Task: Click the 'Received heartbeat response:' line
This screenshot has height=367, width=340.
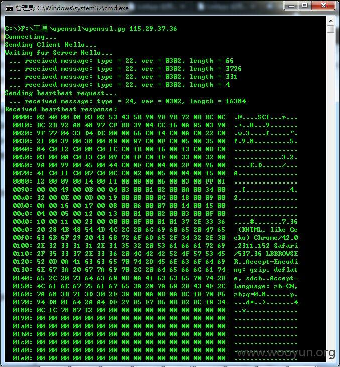Action: click(x=61, y=109)
